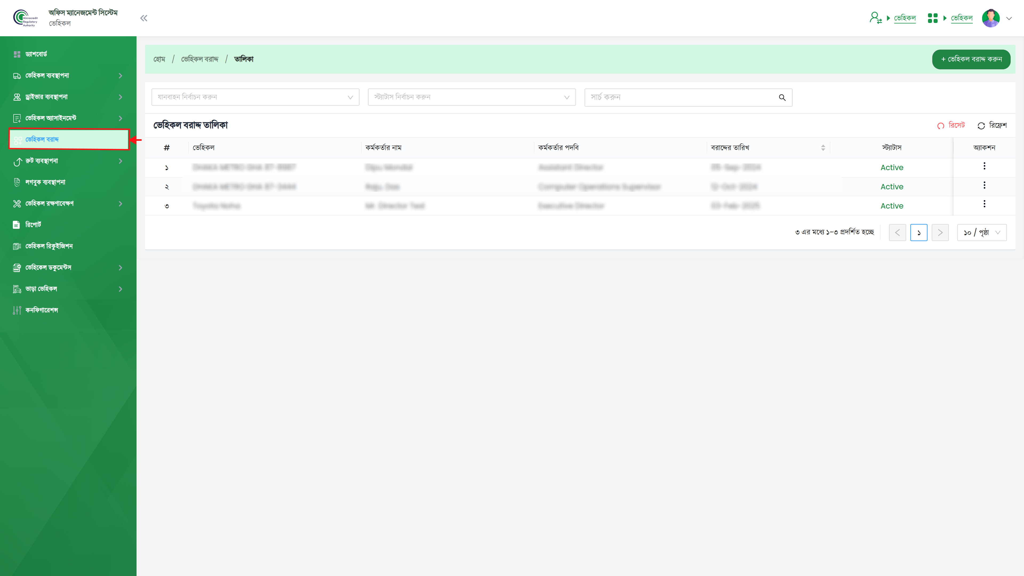This screenshot has height=576, width=1024.
Task: Click the ভেহিকেল ডকুমেন্টস icon
Action: click(17, 267)
